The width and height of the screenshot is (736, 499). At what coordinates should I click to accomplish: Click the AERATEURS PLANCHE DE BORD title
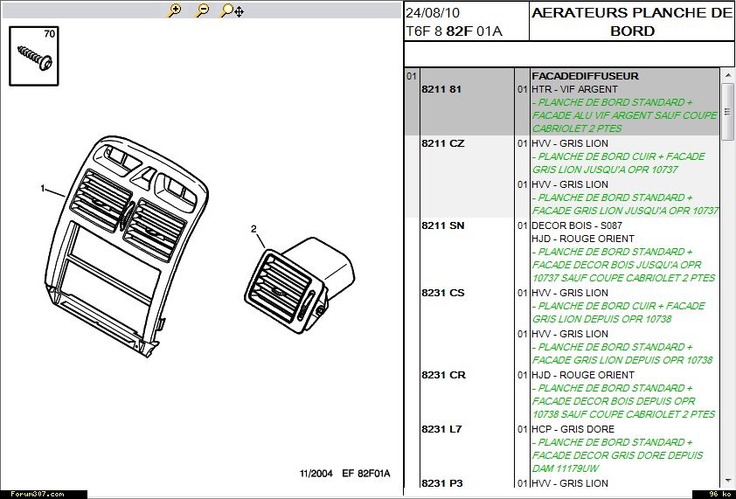point(631,22)
